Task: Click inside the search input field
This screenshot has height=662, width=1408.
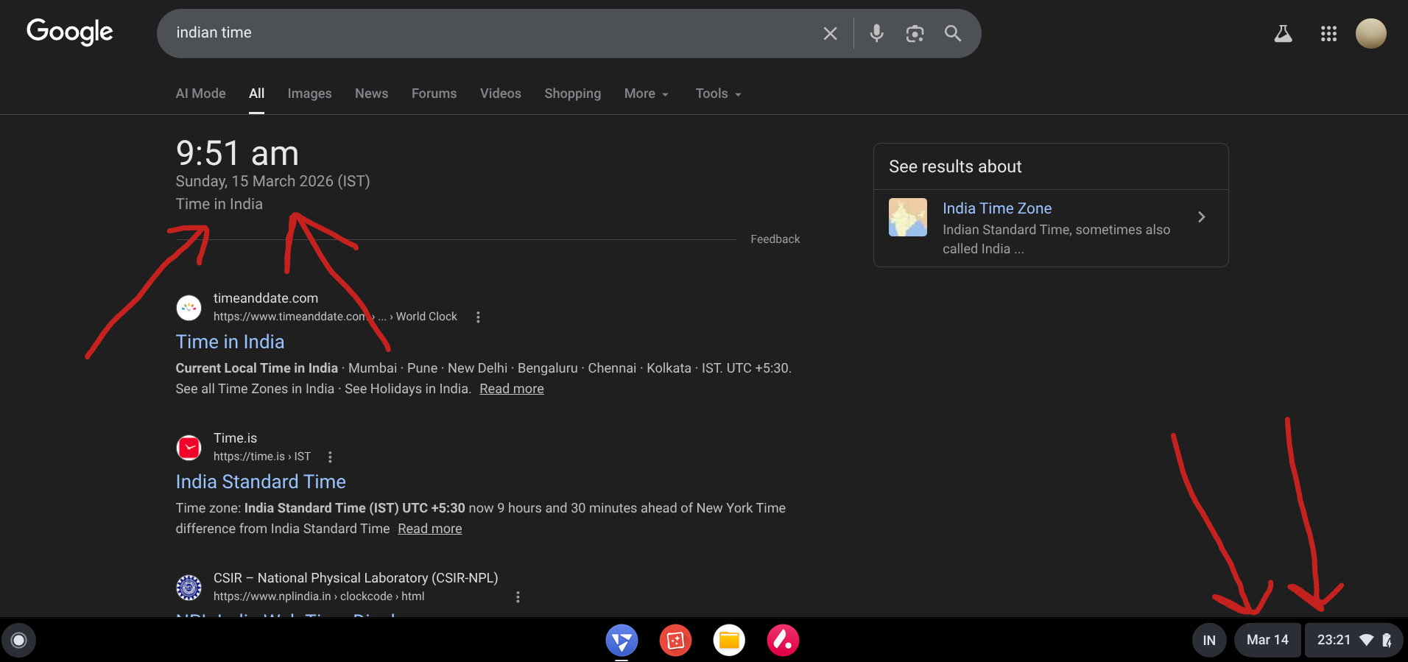Action: 486,33
